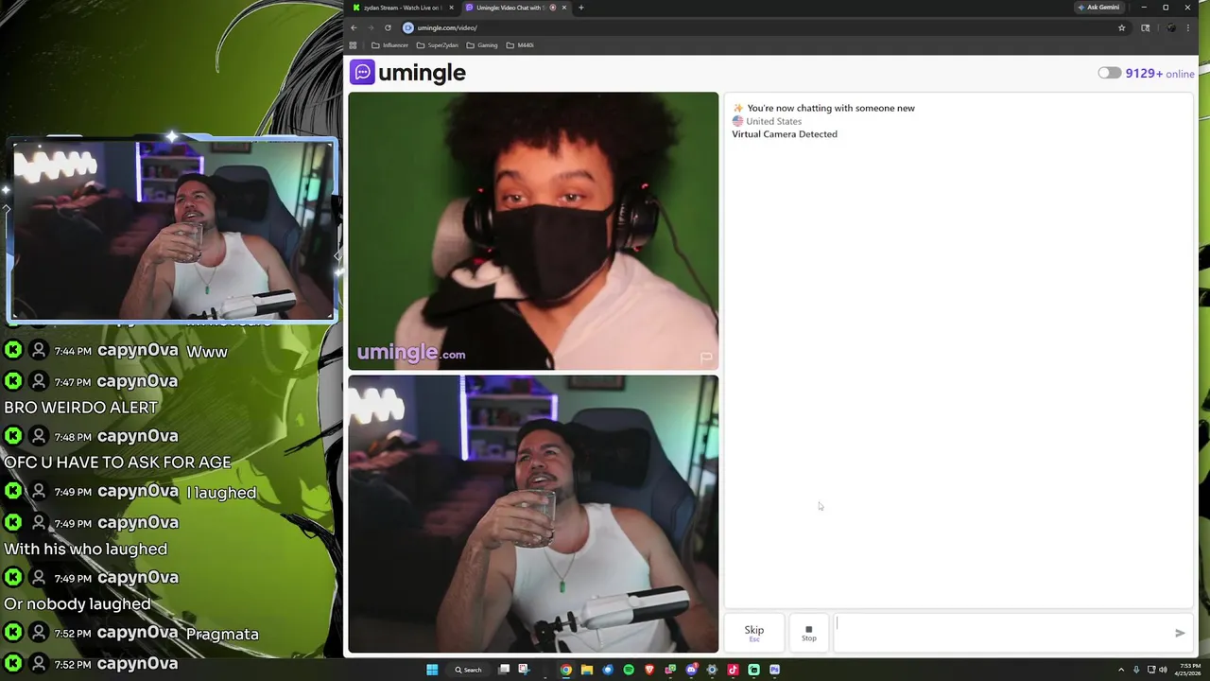
Task: Open the clock showing 7:53 PM
Action: click(1188, 670)
